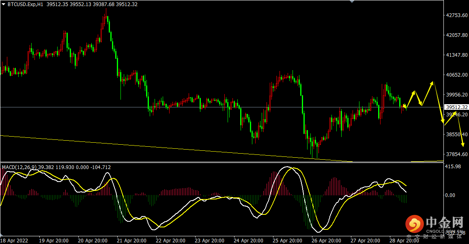Click the chart shift triangle marker at top

point(352,2)
